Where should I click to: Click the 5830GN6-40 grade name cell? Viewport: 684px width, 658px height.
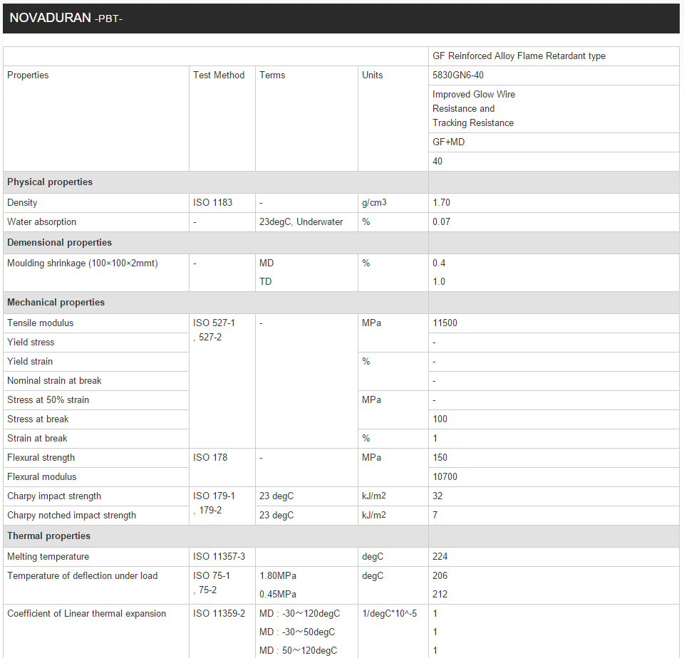(459, 75)
